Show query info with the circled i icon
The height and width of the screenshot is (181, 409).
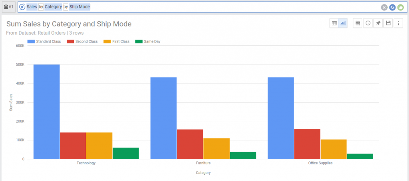(x=368, y=23)
